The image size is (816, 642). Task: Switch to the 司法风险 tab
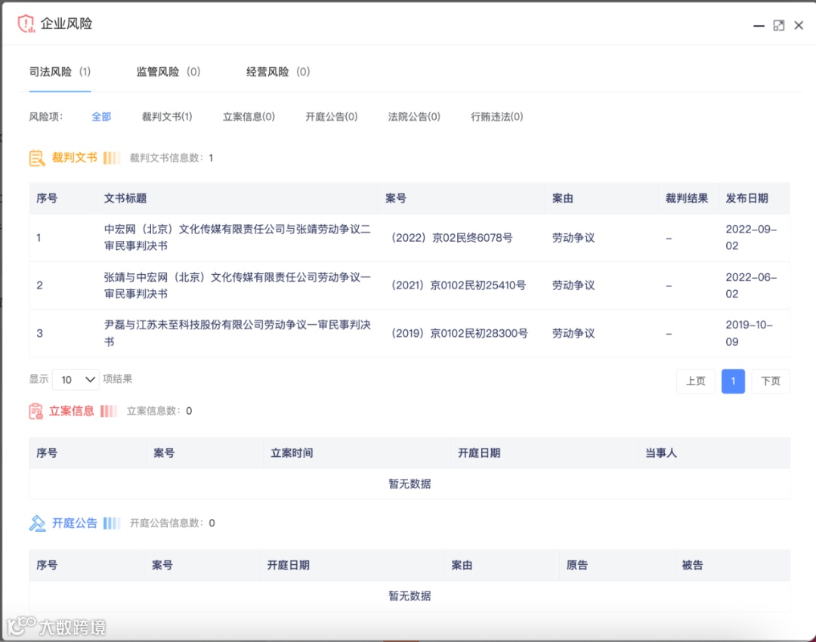[x=60, y=72]
